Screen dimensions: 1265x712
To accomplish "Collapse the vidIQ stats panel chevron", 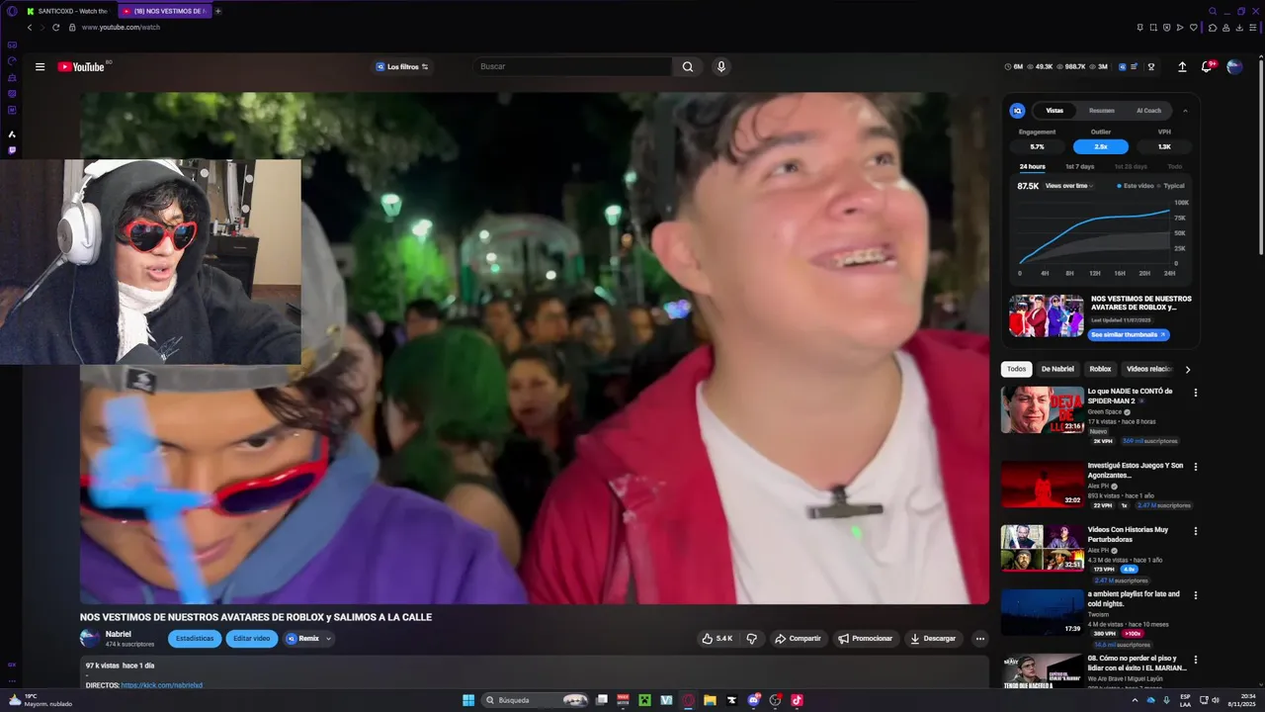I will (1185, 111).
